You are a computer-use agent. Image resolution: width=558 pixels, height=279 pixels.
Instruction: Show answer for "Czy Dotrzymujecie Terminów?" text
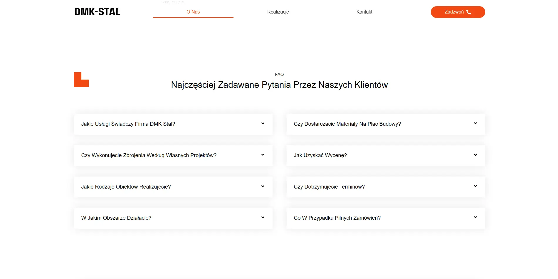(x=329, y=187)
